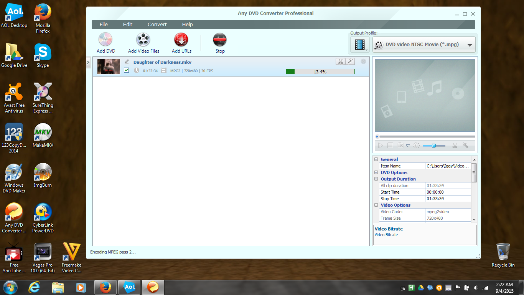Screen dimensions: 524x295
Task: Expand the DVD Options section
Action: (376, 172)
